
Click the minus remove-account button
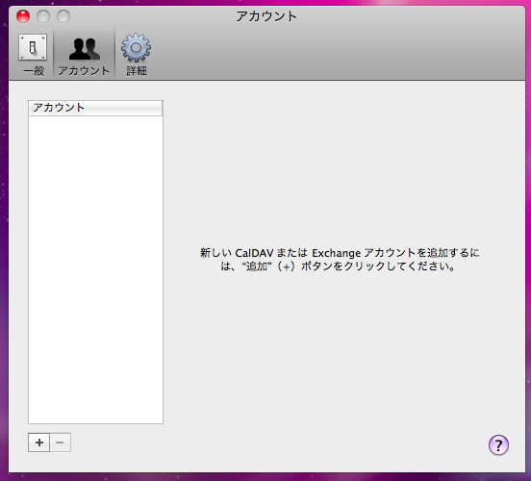pos(60,443)
